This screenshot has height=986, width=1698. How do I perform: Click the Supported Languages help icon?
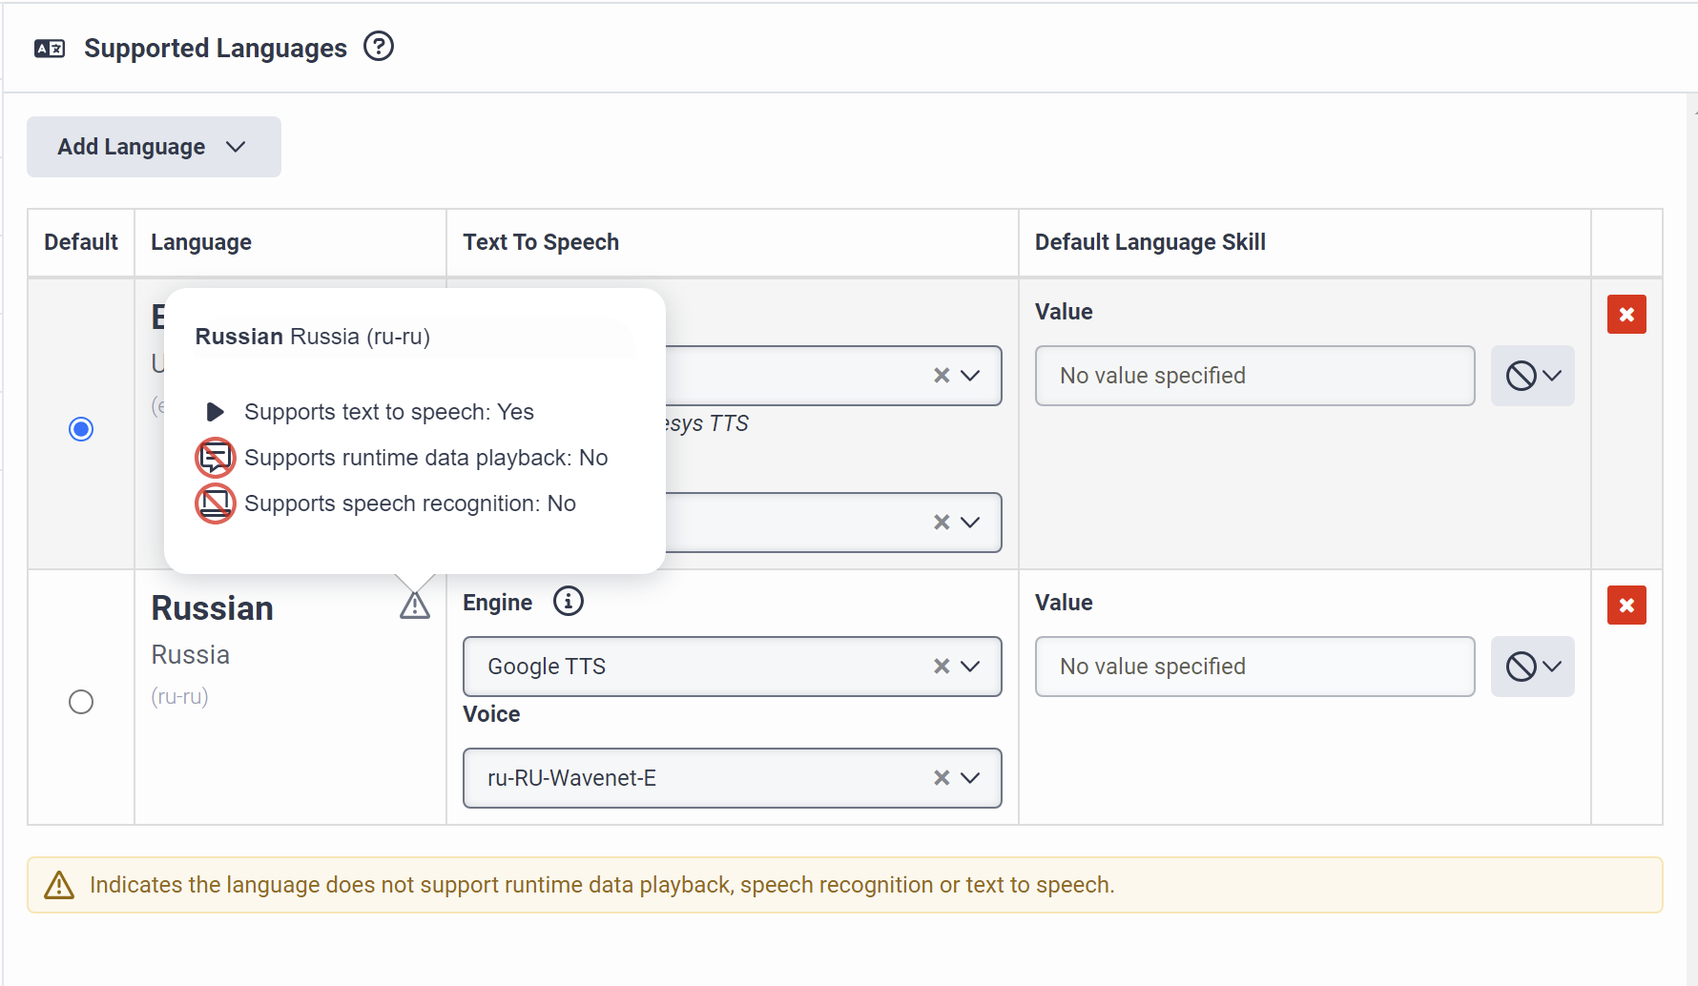coord(379,47)
